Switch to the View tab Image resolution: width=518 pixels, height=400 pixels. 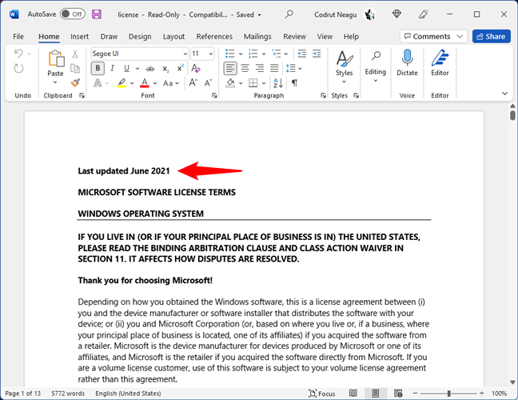coord(325,36)
